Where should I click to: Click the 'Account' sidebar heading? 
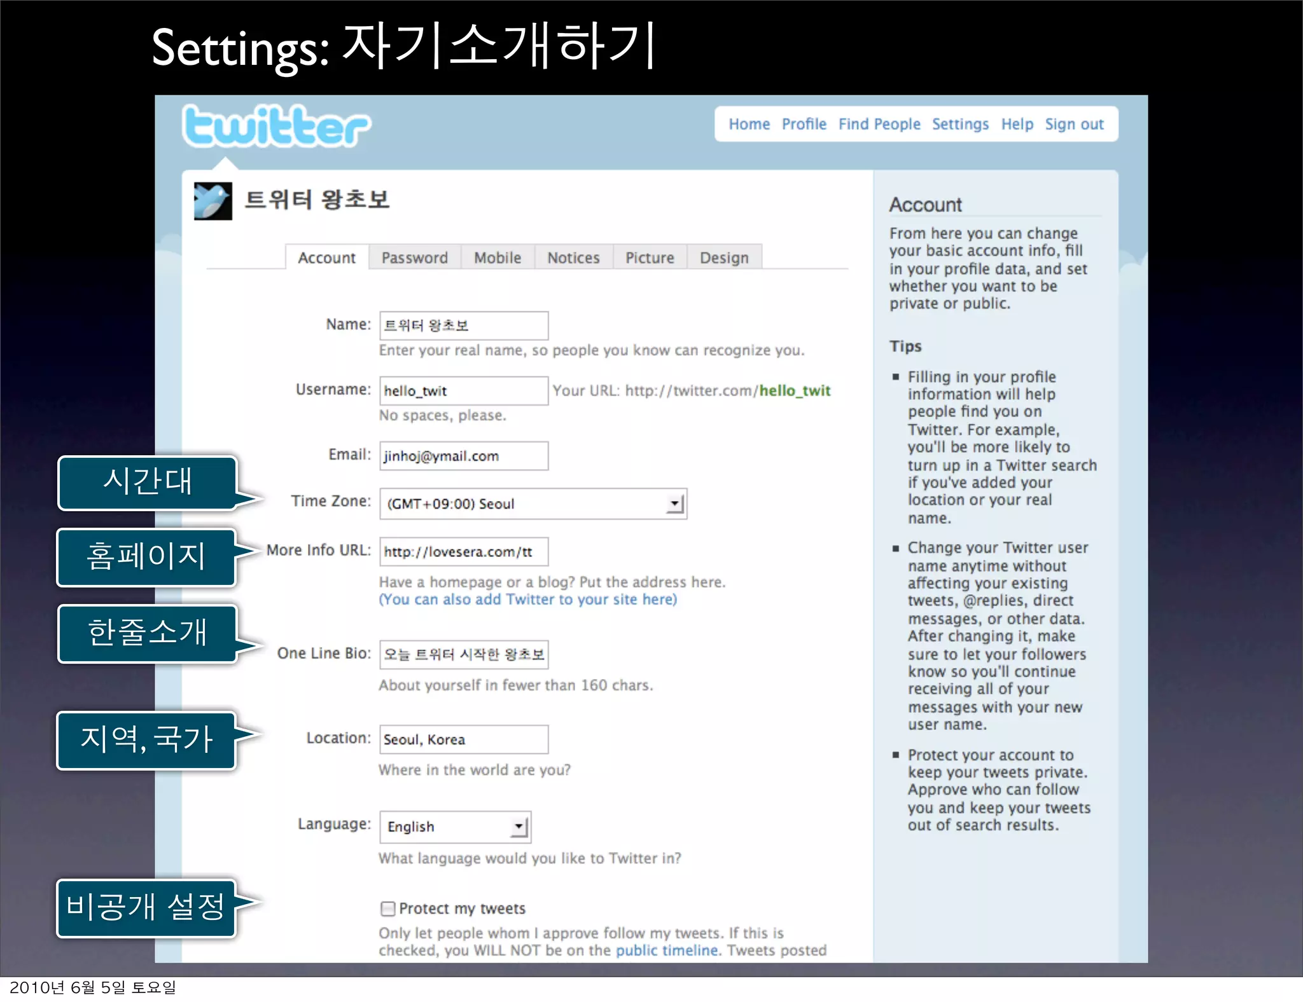925,205
